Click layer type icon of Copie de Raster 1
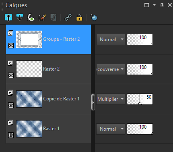Screen dimensions: 173x152 coord(10,93)
